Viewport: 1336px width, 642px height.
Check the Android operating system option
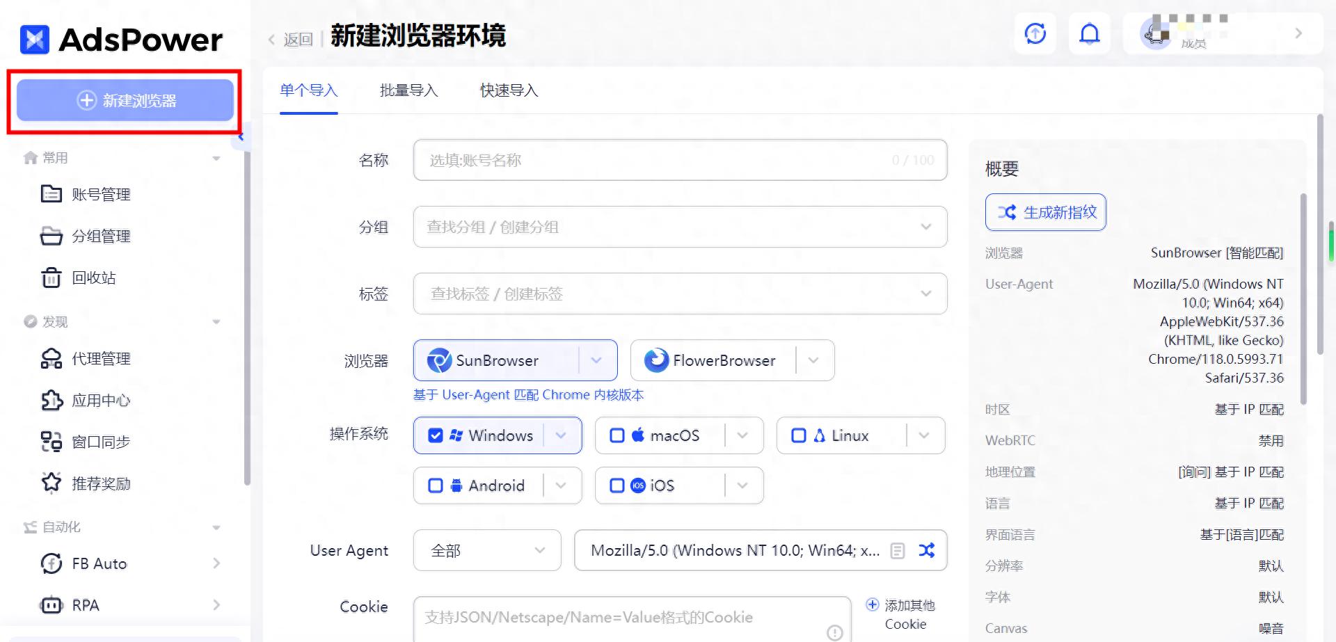coord(436,485)
